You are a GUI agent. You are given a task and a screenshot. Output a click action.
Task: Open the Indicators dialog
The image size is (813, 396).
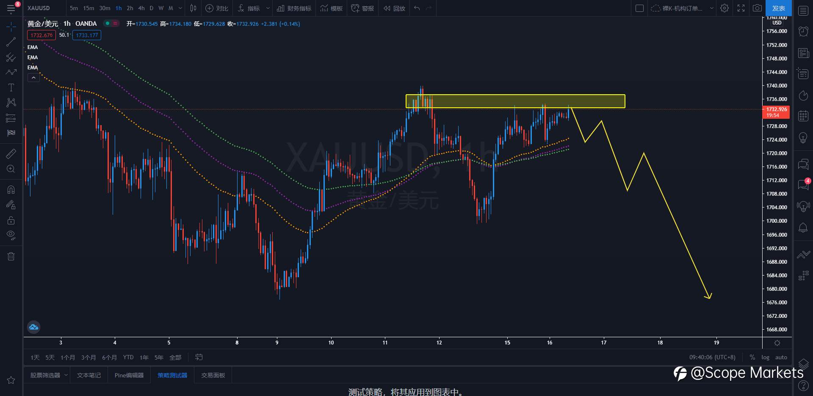click(x=249, y=8)
